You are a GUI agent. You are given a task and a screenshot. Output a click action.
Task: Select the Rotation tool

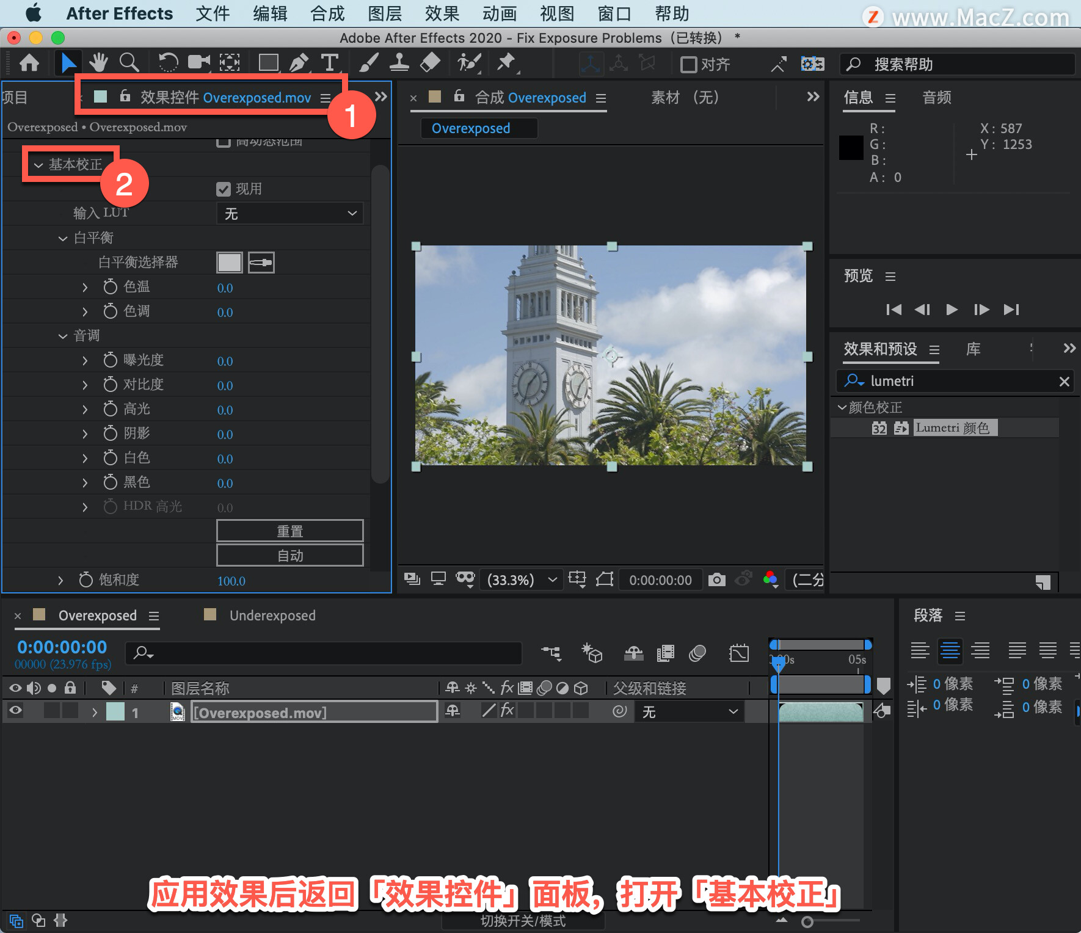click(168, 63)
